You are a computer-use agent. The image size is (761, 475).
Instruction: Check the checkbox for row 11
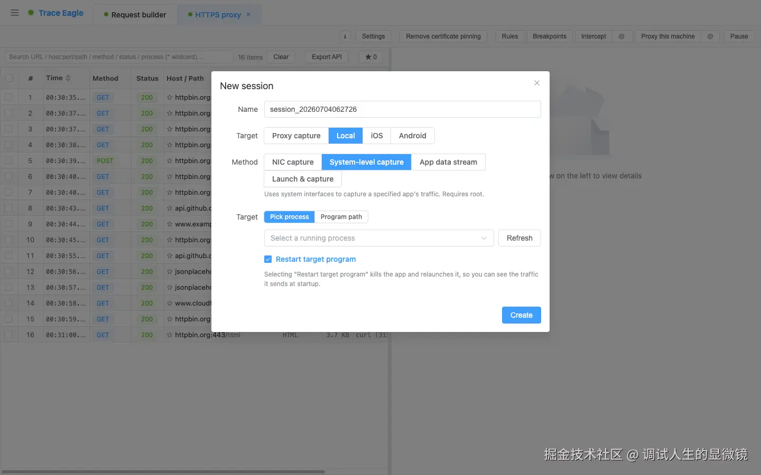[x=9, y=255]
